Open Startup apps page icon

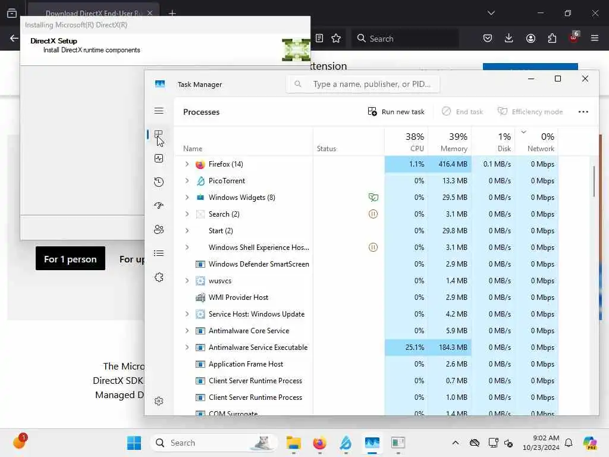[x=158, y=205]
